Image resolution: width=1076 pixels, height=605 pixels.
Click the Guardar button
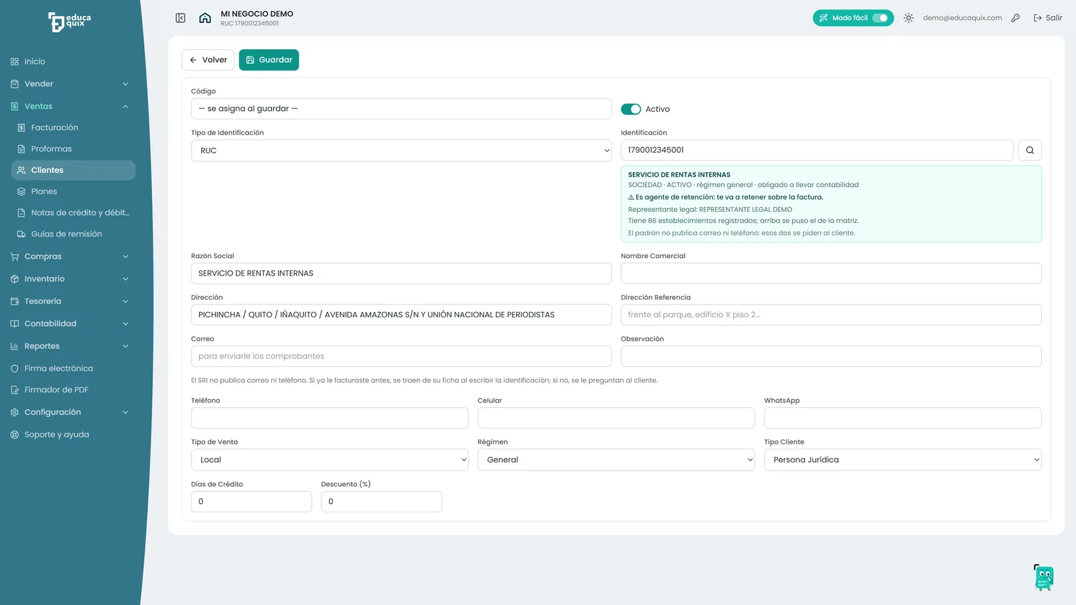pyautogui.click(x=269, y=60)
